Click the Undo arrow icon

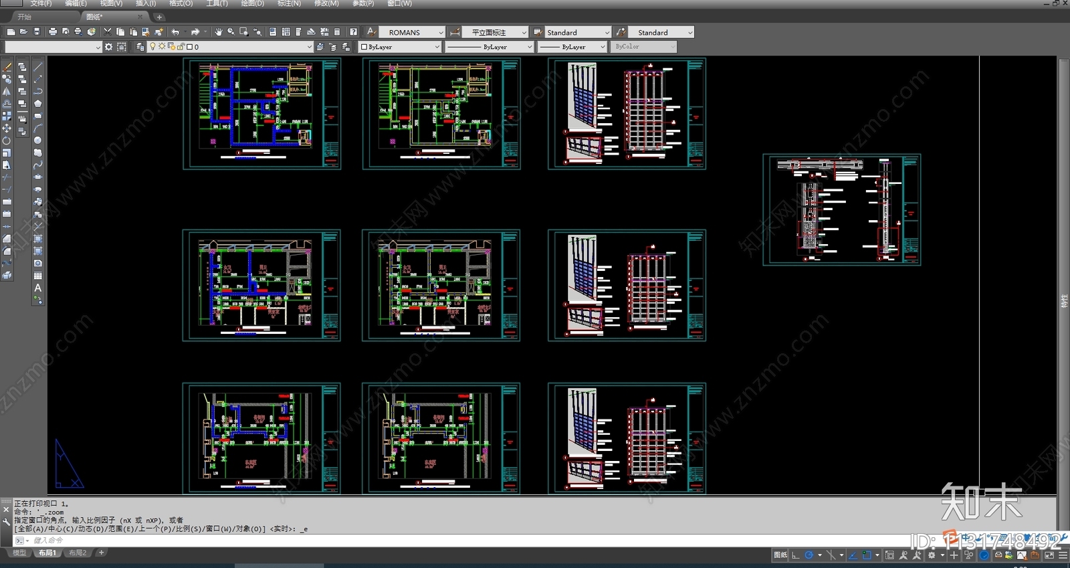[175, 32]
